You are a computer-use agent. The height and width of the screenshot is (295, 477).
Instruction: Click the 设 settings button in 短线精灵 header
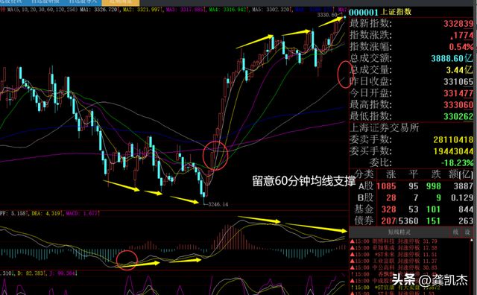click(x=467, y=232)
